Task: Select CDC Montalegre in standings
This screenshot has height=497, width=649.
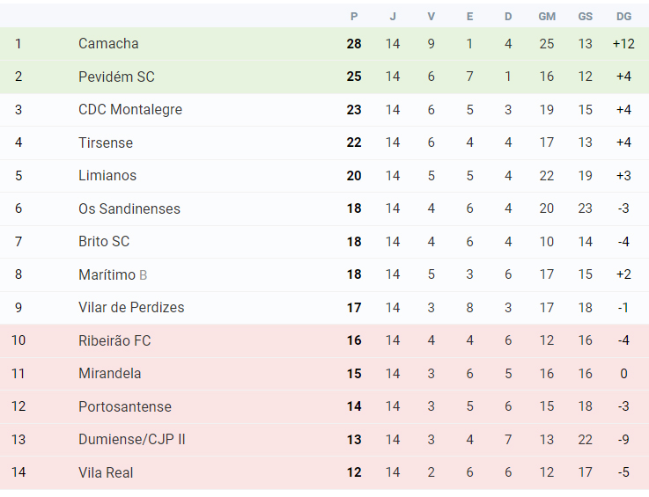Action: 130,110
